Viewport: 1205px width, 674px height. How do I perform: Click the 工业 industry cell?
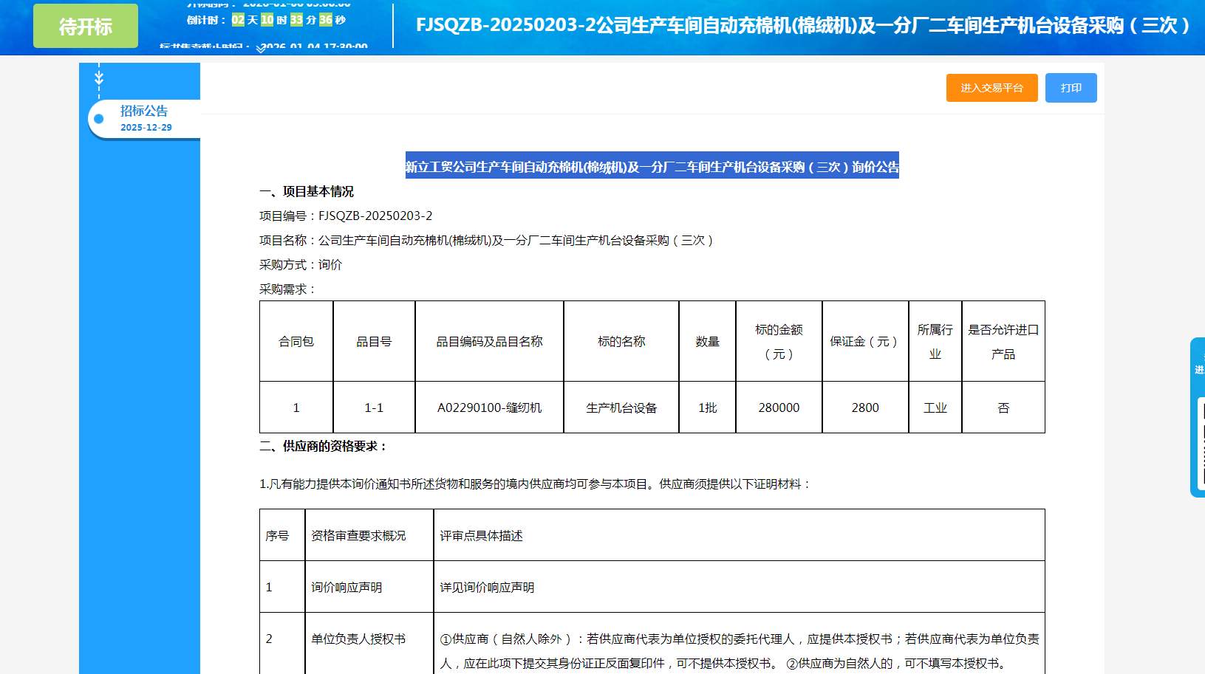(x=935, y=408)
